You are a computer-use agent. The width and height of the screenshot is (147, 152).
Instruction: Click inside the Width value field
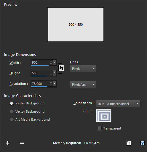[x=40, y=62]
